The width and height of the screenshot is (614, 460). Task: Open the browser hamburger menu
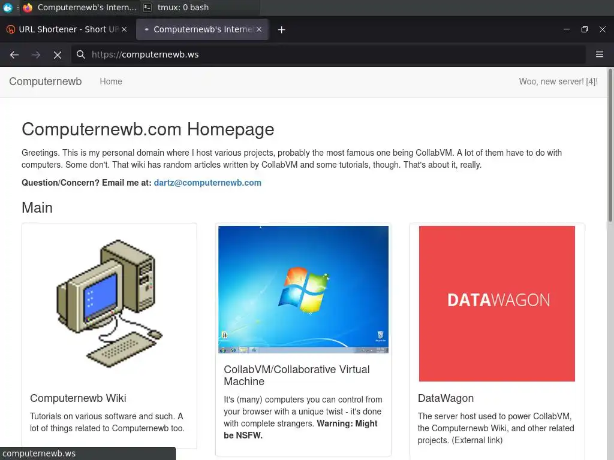click(599, 55)
